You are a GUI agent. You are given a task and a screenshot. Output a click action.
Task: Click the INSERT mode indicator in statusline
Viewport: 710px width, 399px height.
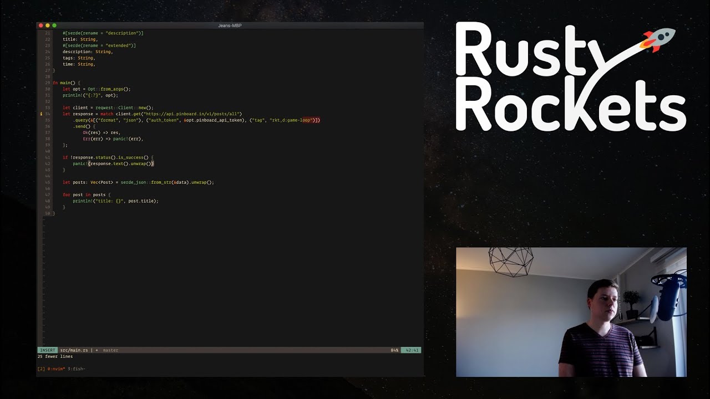(48, 350)
